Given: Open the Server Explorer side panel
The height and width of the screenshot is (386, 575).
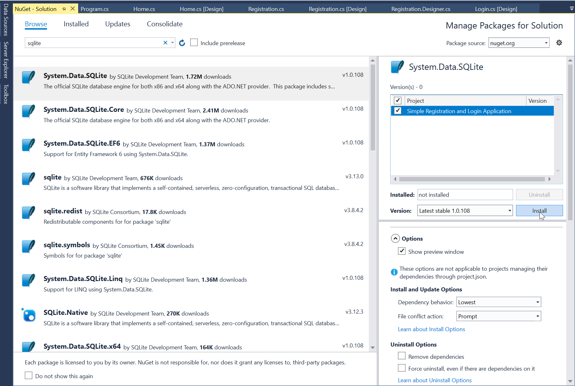Looking at the screenshot, I should pos(6,60).
